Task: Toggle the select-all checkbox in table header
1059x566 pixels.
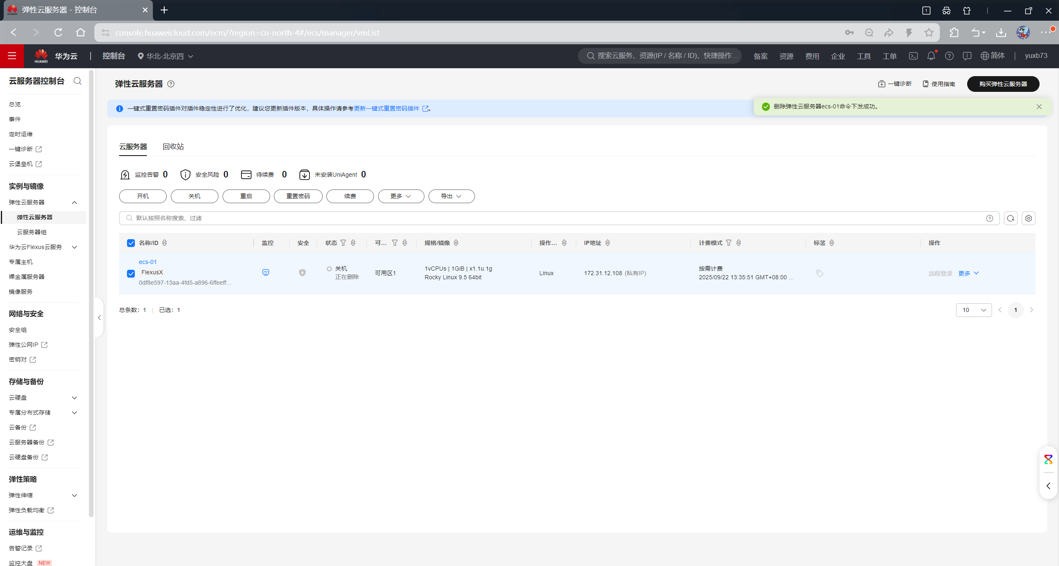Action: (x=131, y=243)
